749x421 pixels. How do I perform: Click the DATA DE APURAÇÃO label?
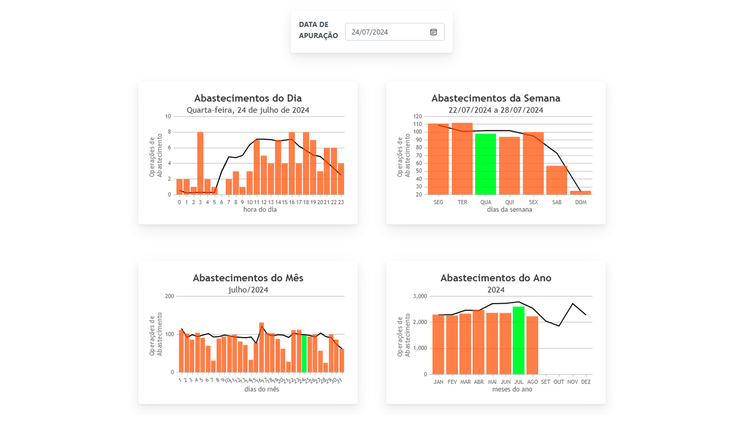click(318, 30)
